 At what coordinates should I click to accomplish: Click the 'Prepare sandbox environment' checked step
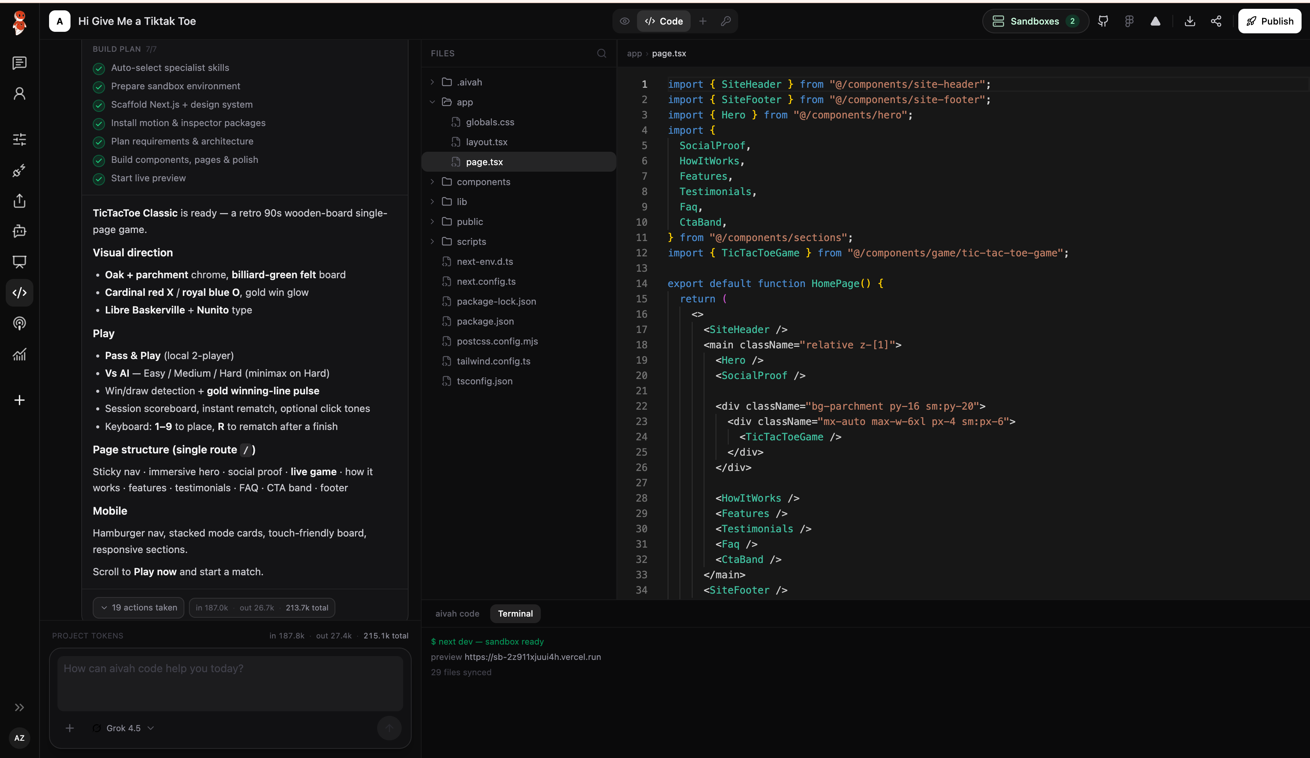(166, 86)
